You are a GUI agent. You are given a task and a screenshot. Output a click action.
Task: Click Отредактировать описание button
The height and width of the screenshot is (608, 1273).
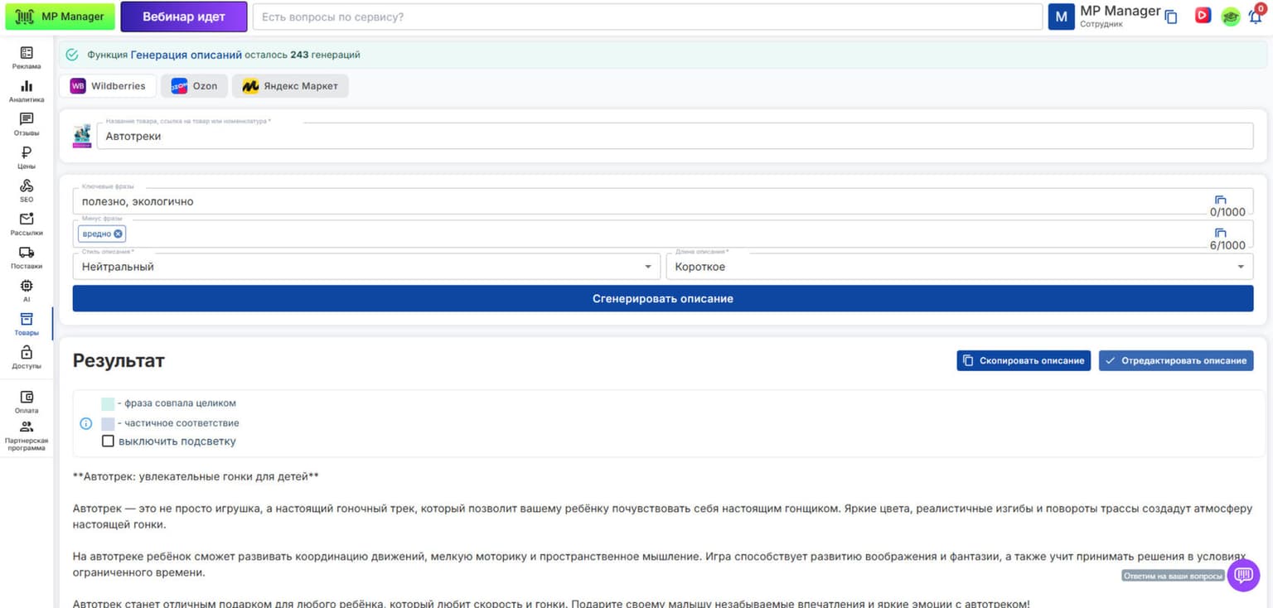pos(1176,360)
